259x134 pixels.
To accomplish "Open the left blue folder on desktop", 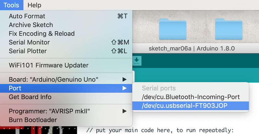I will pos(173,29).
